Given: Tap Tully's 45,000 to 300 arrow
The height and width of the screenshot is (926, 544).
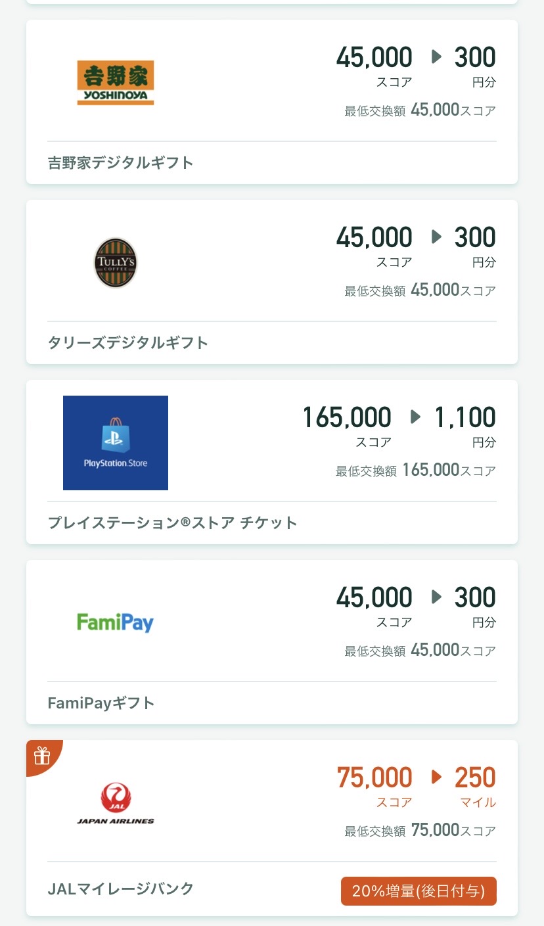Looking at the screenshot, I should pos(437,237).
